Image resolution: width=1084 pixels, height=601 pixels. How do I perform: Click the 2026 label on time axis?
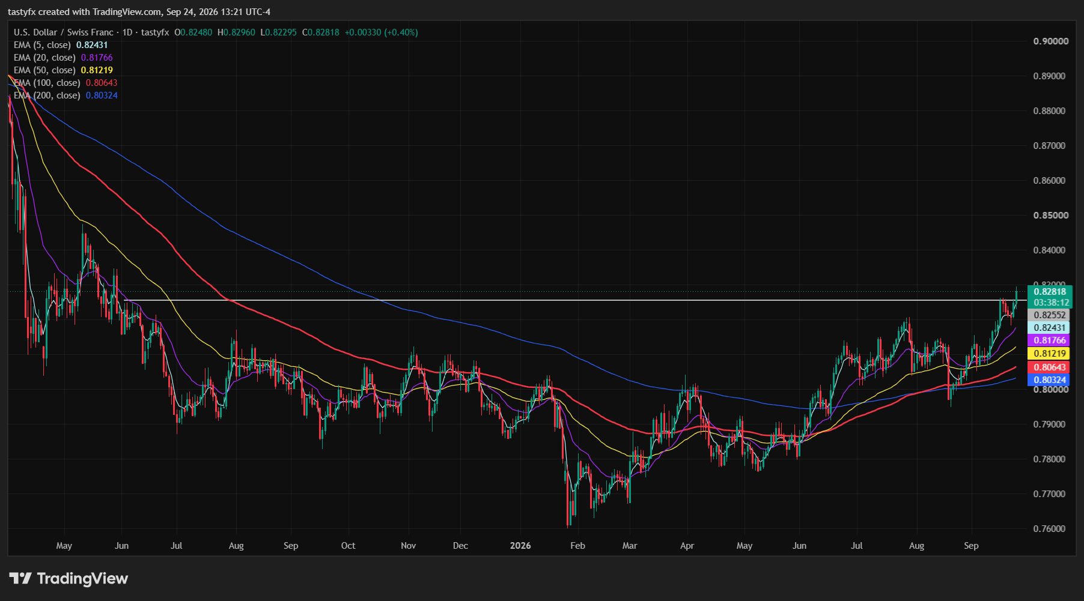click(x=520, y=546)
